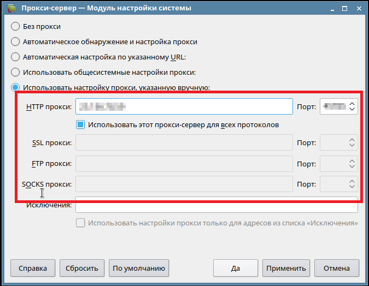Toggle the use-this-proxy-for-all-protocols checkbox

pyautogui.click(x=80, y=124)
